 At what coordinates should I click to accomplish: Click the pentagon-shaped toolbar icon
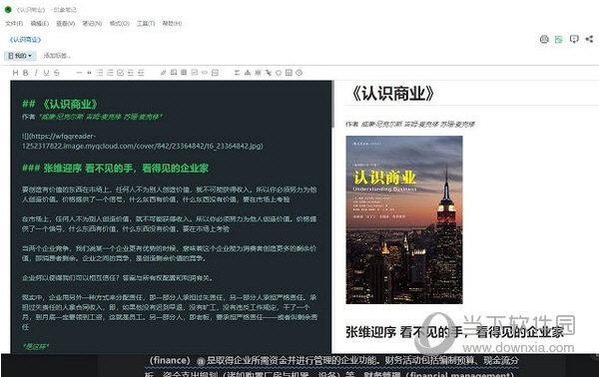coord(279,73)
